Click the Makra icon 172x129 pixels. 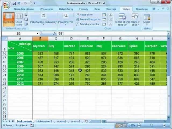[x=147, y=19]
